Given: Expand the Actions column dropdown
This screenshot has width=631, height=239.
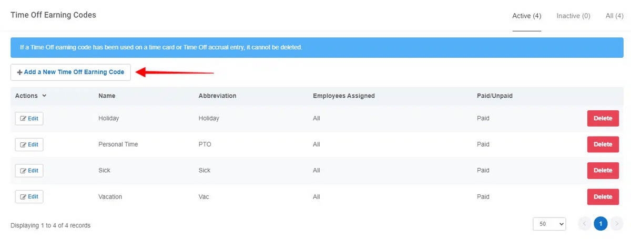Looking at the screenshot, I should click(30, 96).
